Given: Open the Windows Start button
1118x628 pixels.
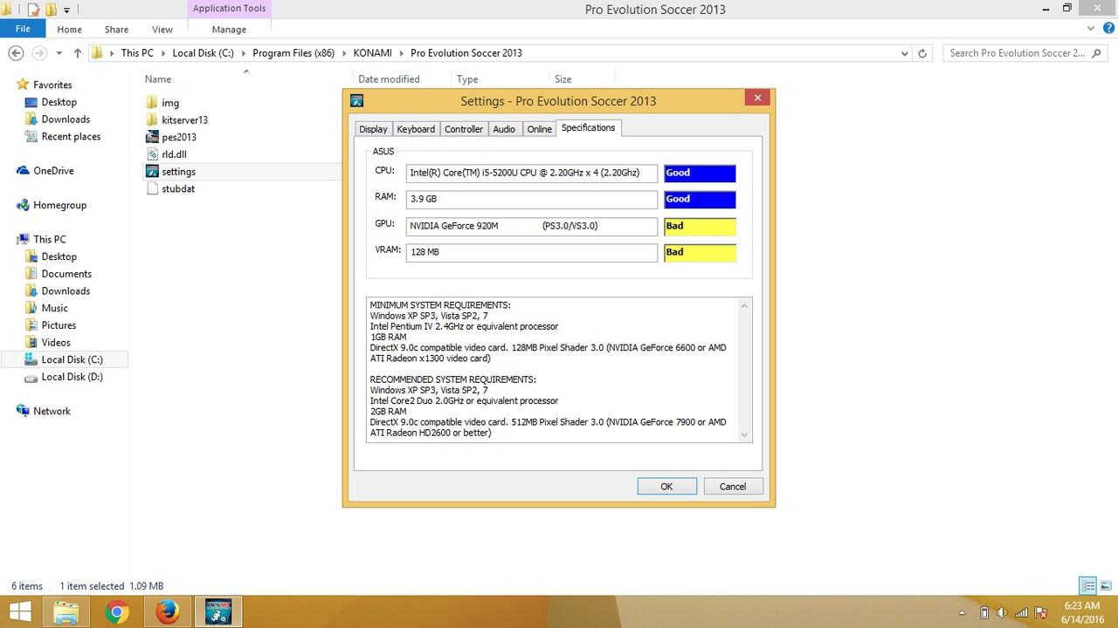Looking at the screenshot, I should [20, 612].
